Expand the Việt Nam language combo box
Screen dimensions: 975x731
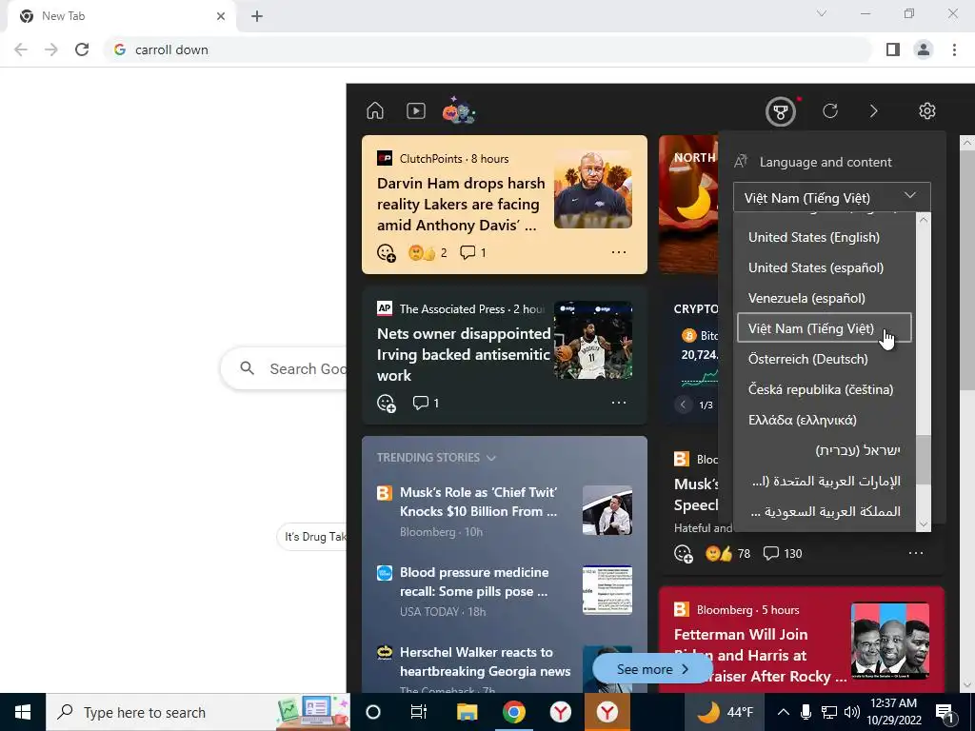(x=832, y=198)
